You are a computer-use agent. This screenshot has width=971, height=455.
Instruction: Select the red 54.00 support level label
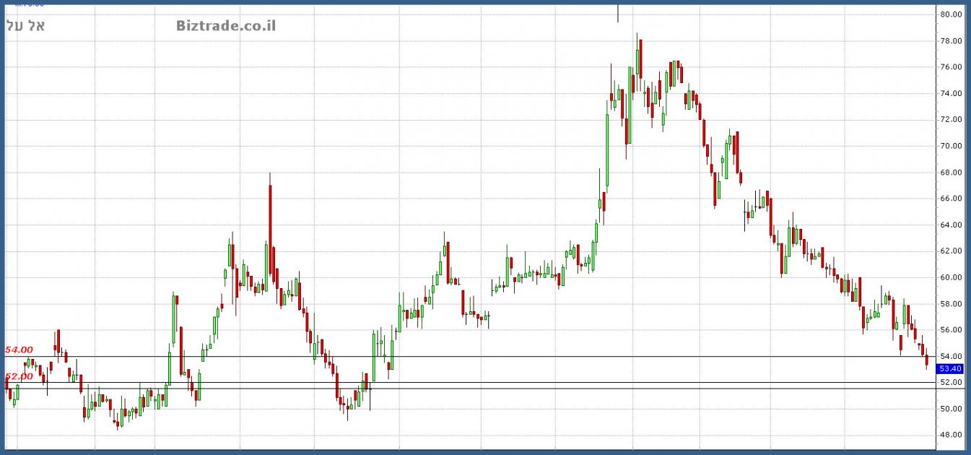tap(19, 350)
